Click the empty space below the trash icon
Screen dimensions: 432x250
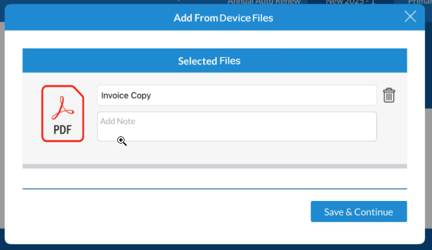(x=389, y=129)
